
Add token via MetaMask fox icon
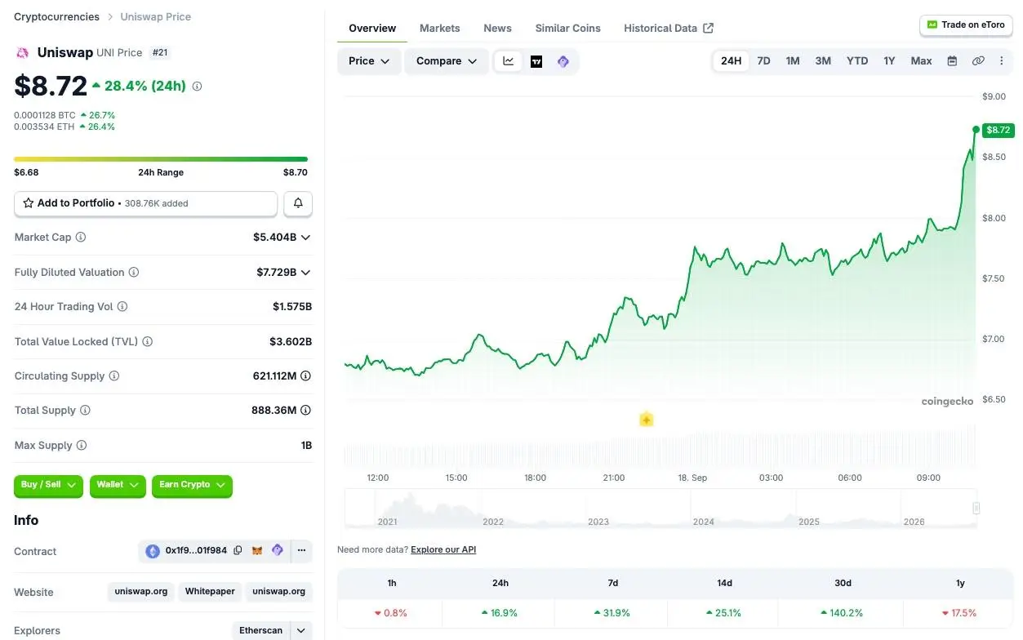coord(257,551)
